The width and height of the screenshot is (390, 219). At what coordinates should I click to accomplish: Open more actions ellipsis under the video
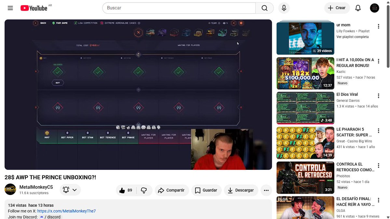point(266,190)
